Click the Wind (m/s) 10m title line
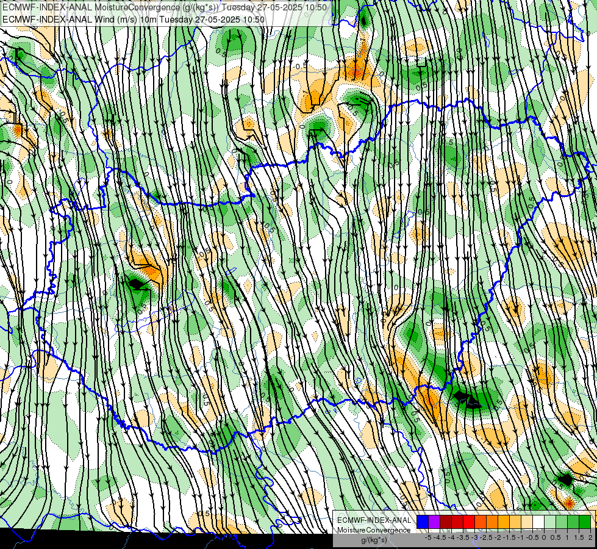This screenshot has height=549, width=597. pos(134,19)
